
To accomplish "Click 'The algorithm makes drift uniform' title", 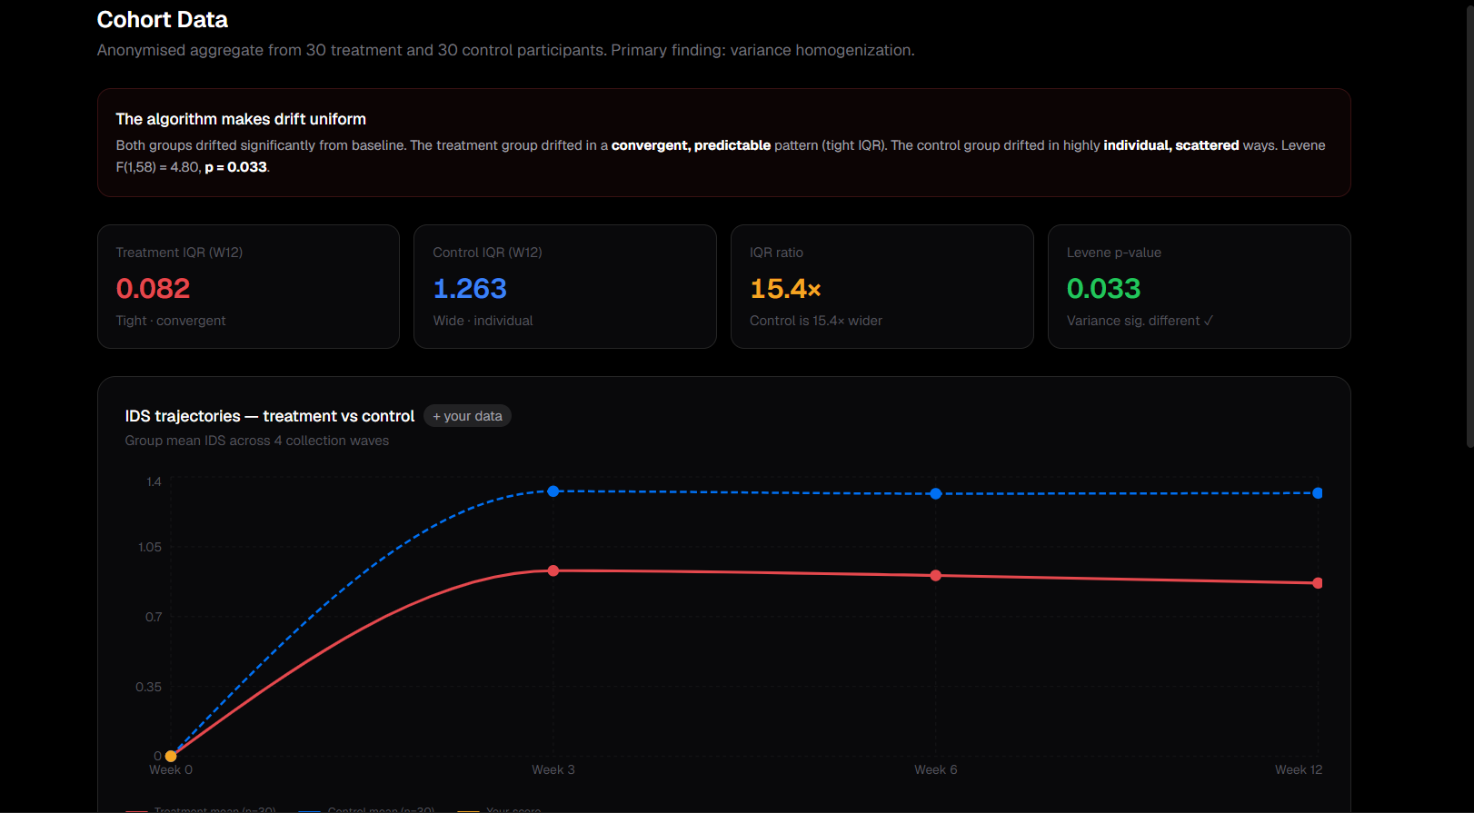I will tap(241, 119).
